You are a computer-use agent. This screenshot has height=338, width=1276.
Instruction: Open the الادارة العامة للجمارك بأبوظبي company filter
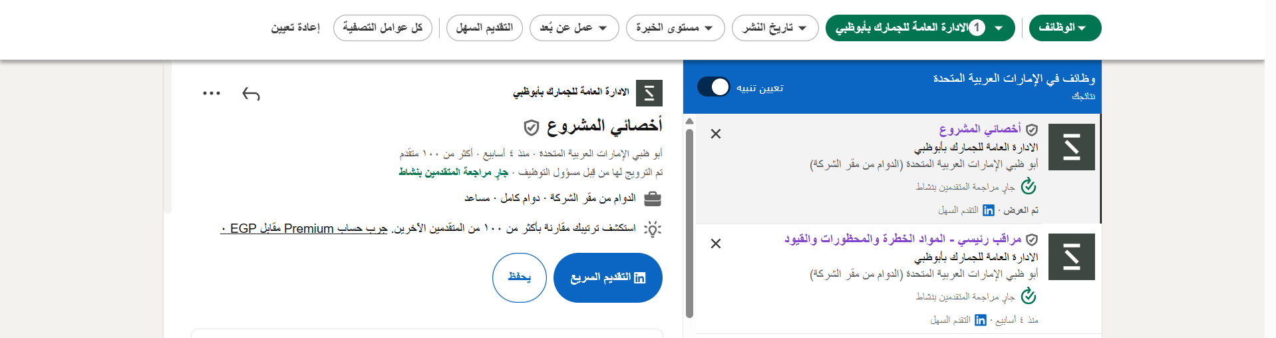tap(920, 28)
